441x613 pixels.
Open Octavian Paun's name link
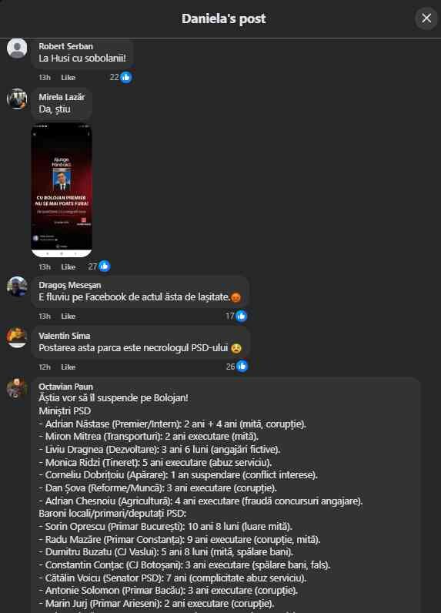(65, 387)
